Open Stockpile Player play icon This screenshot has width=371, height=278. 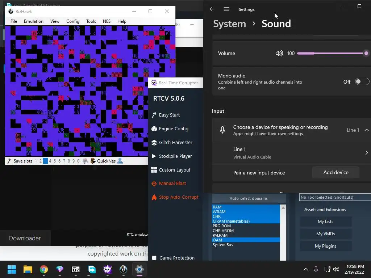154,156
